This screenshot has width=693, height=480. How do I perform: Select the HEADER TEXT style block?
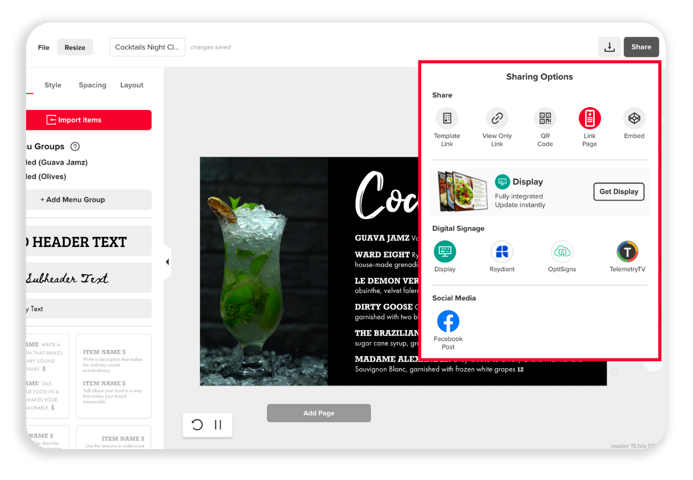(x=88, y=241)
